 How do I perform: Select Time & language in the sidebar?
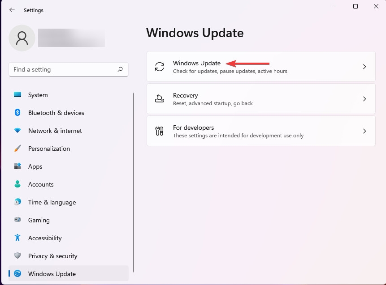52,202
